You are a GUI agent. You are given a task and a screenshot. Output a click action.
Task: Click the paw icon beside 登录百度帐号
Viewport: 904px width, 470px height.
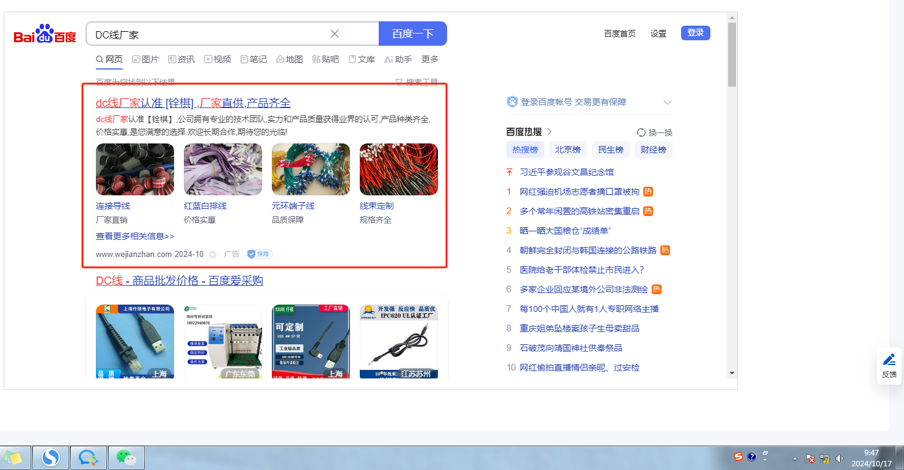point(512,102)
